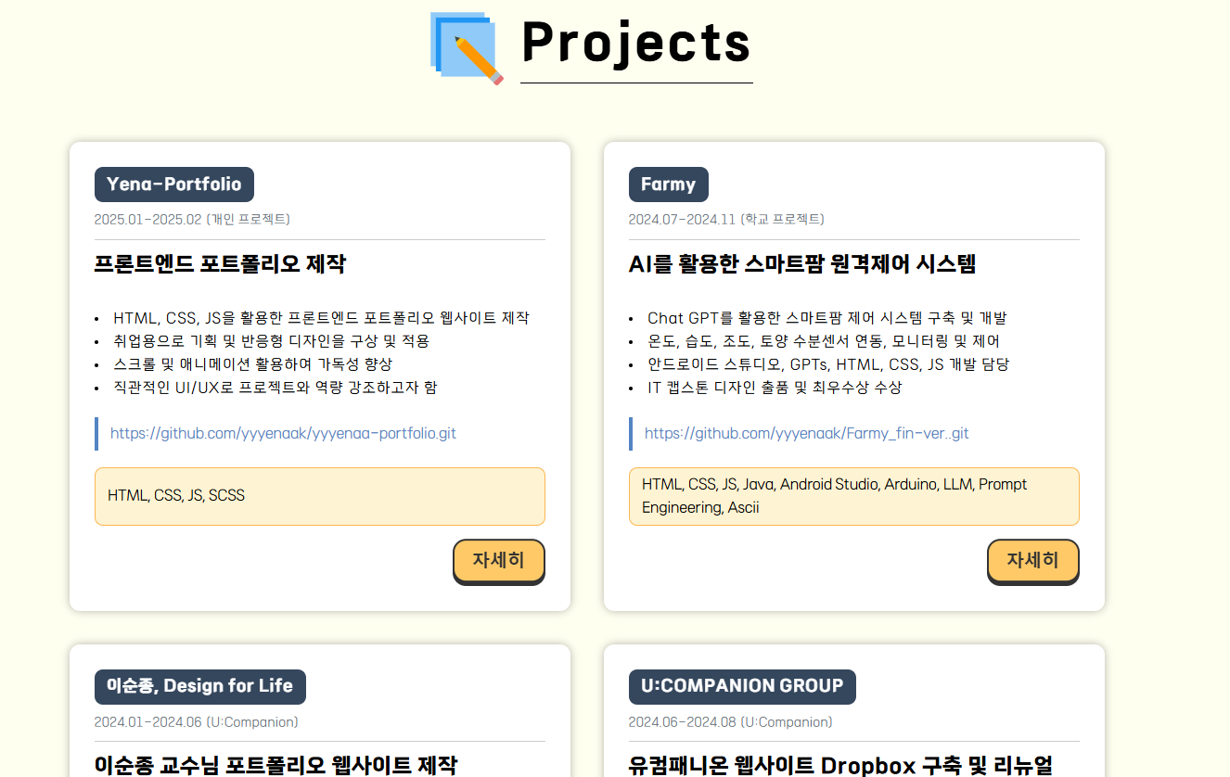Click the 프론트엔드 포트폴리오 제작 title
Screen dimensions: 1230x777
[220, 265]
